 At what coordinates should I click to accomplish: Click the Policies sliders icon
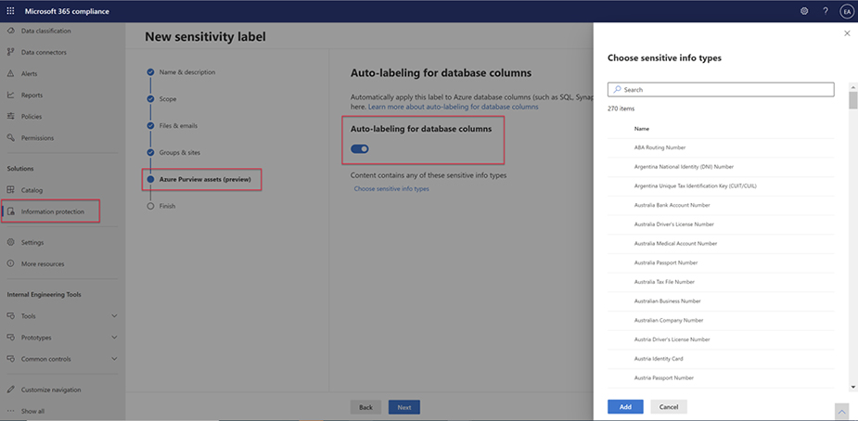click(x=10, y=117)
